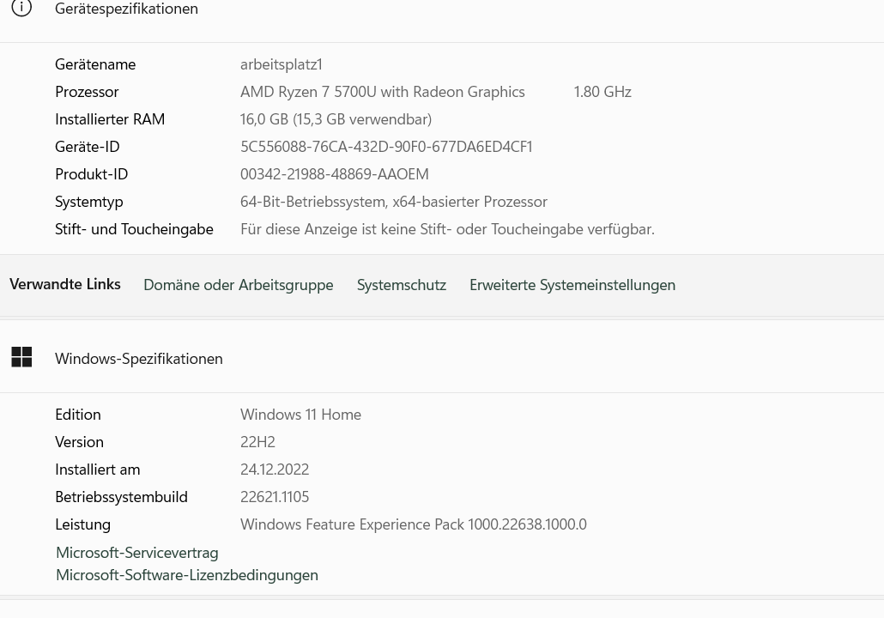Select the build number 22621.1105
Screen dimensions: 884x618
tap(275, 497)
